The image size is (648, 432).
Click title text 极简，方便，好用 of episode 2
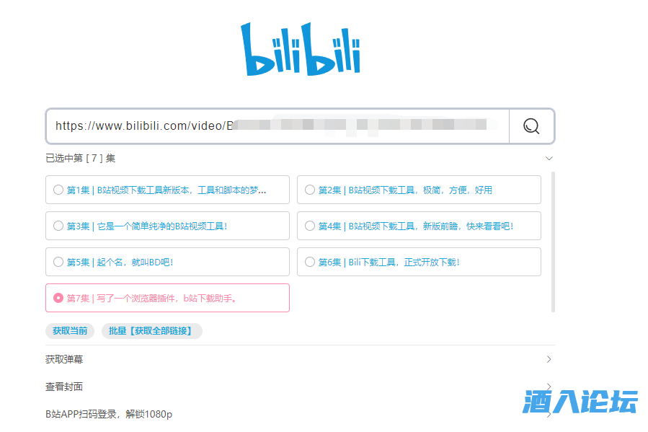(x=458, y=190)
